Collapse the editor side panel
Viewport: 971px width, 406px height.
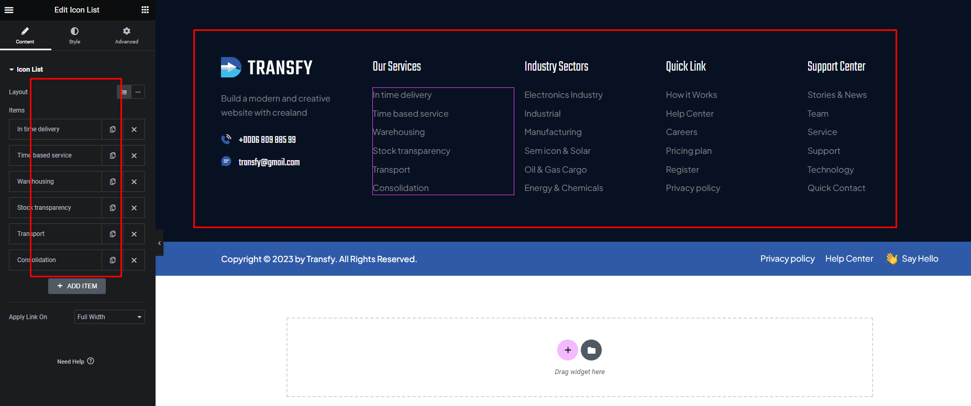(x=159, y=243)
